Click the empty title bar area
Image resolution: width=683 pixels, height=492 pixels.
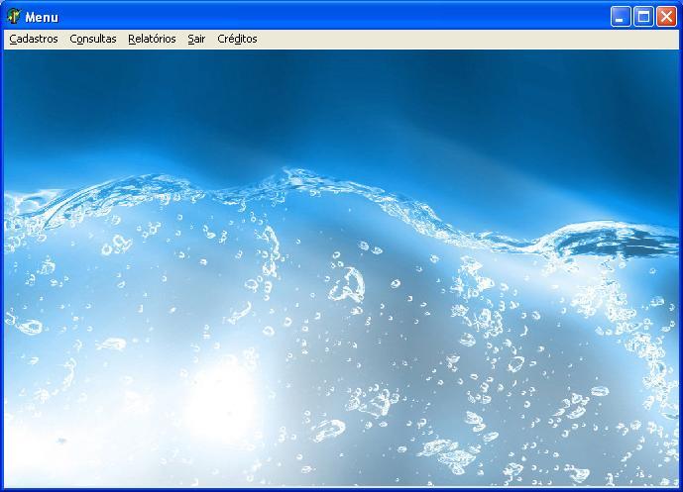click(327, 17)
